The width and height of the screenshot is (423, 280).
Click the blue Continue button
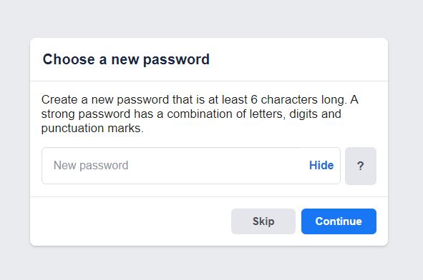click(x=339, y=221)
